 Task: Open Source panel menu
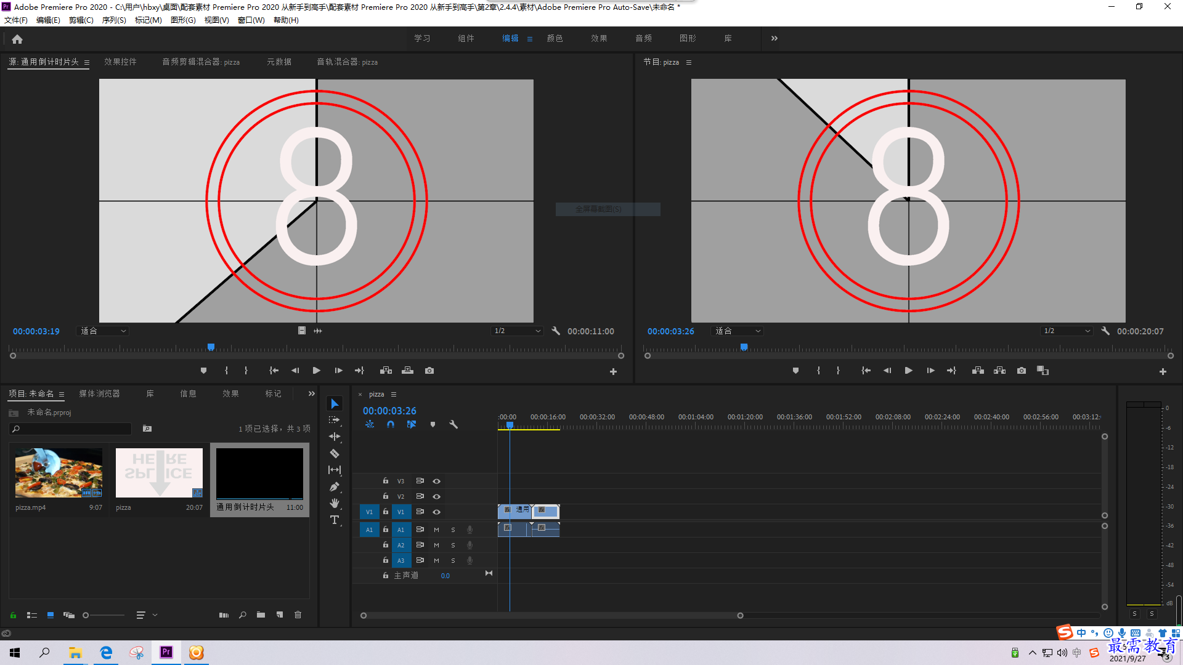click(x=87, y=62)
